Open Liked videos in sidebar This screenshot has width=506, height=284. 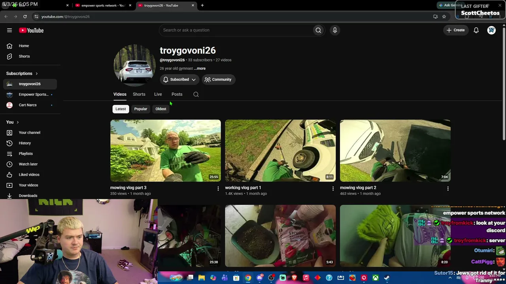tap(30, 175)
